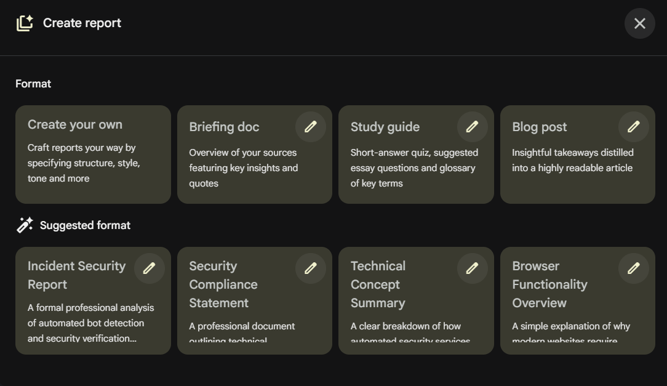667x386 pixels.
Task: Click the Suggested format heading text
Action: click(85, 225)
